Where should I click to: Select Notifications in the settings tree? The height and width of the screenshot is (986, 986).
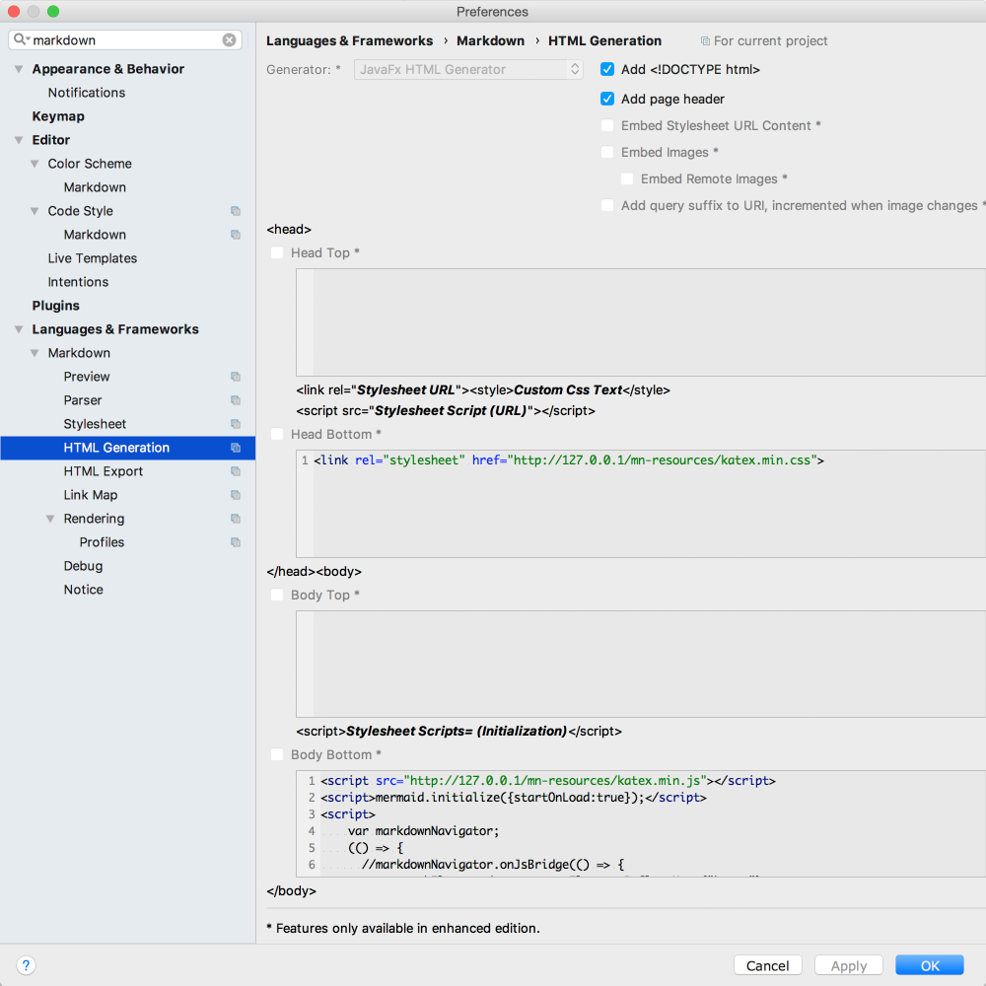tap(86, 93)
